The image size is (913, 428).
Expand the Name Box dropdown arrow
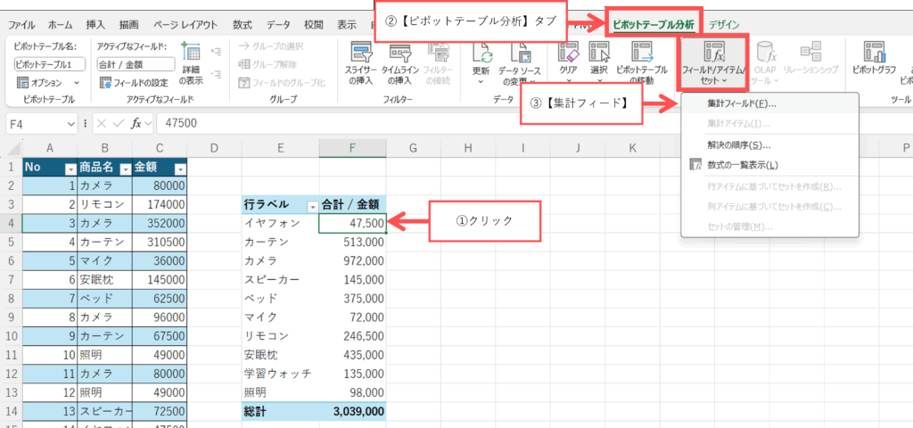(x=71, y=123)
